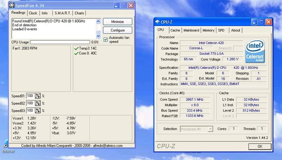Click the Level 2 cache value 512 KBytes
This screenshot has height=160, width=282.
click(x=251, y=111)
